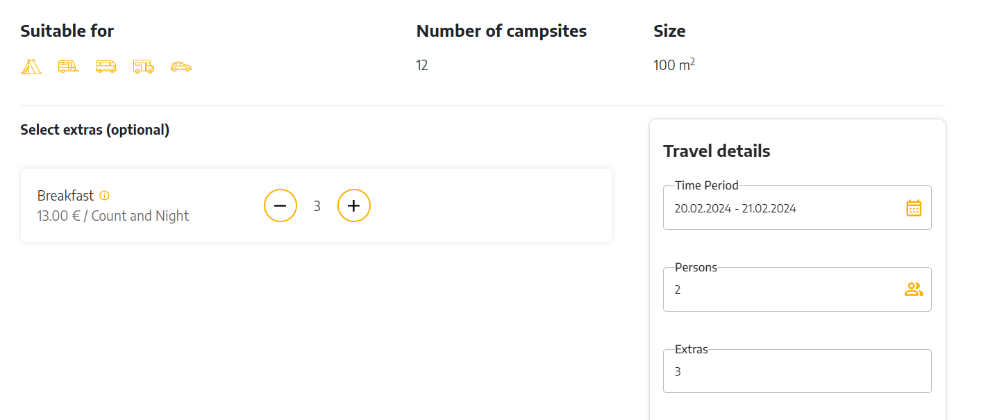The width and height of the screenshot is (988, 420).
Task: Click the tent icon under Suitable for
Action: click(31, 67)
